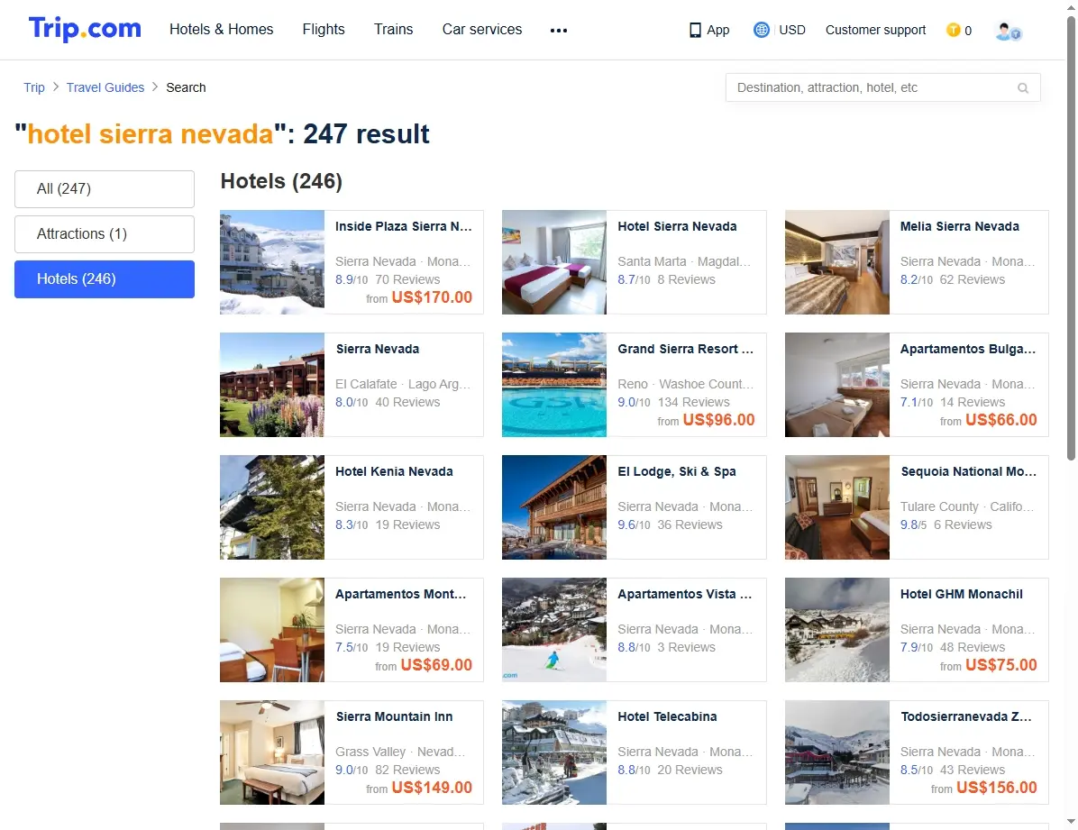Open Todosierranevada photo

coord(837,752)
